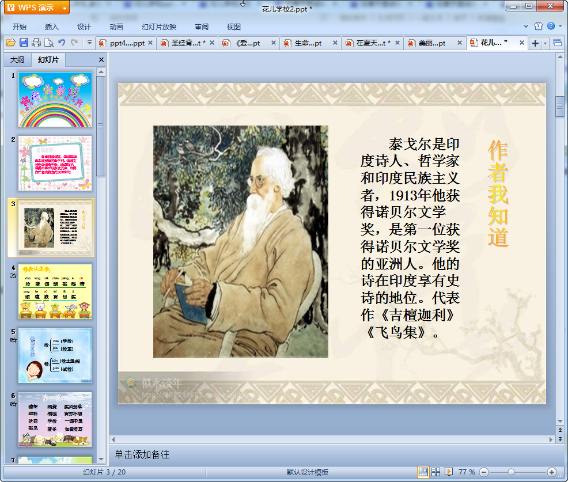Image resolution: width=568 pixels, height=482 pixels.
Task: Click the zoom slider handle
Action: pos(511,472)
